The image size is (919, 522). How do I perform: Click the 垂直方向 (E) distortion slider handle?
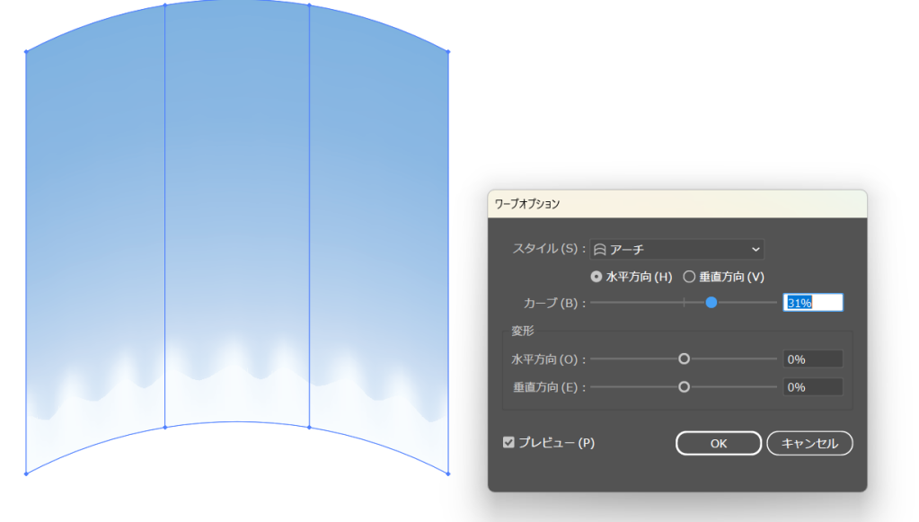tap(684, 387)
